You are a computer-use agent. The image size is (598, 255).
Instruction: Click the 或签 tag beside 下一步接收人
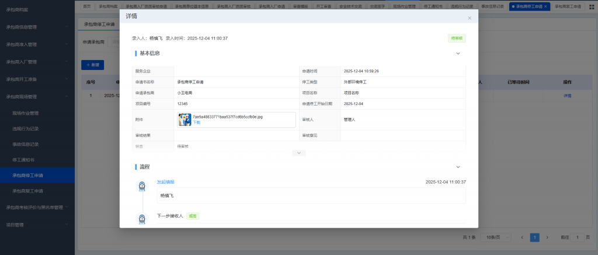pos(193,216)
